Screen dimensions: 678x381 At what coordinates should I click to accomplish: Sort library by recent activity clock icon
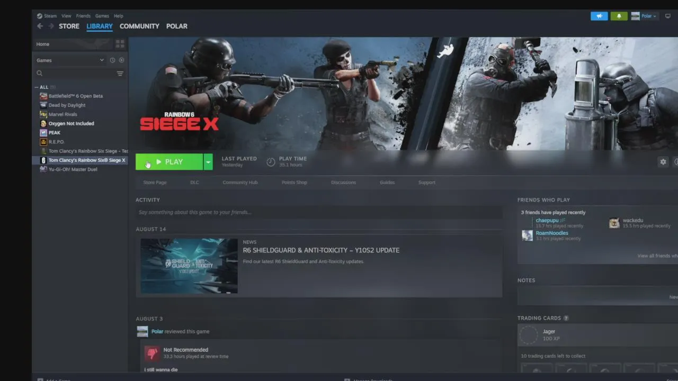point(112,60)
